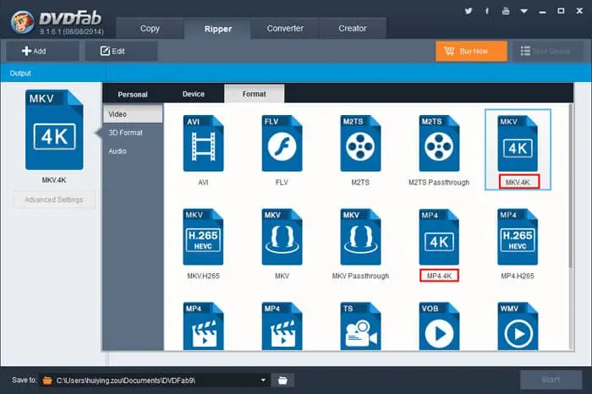This screenshot has width=592, height=394.
Task: Open DVDFab Twitter page icon
Action: tap(468, 11)
